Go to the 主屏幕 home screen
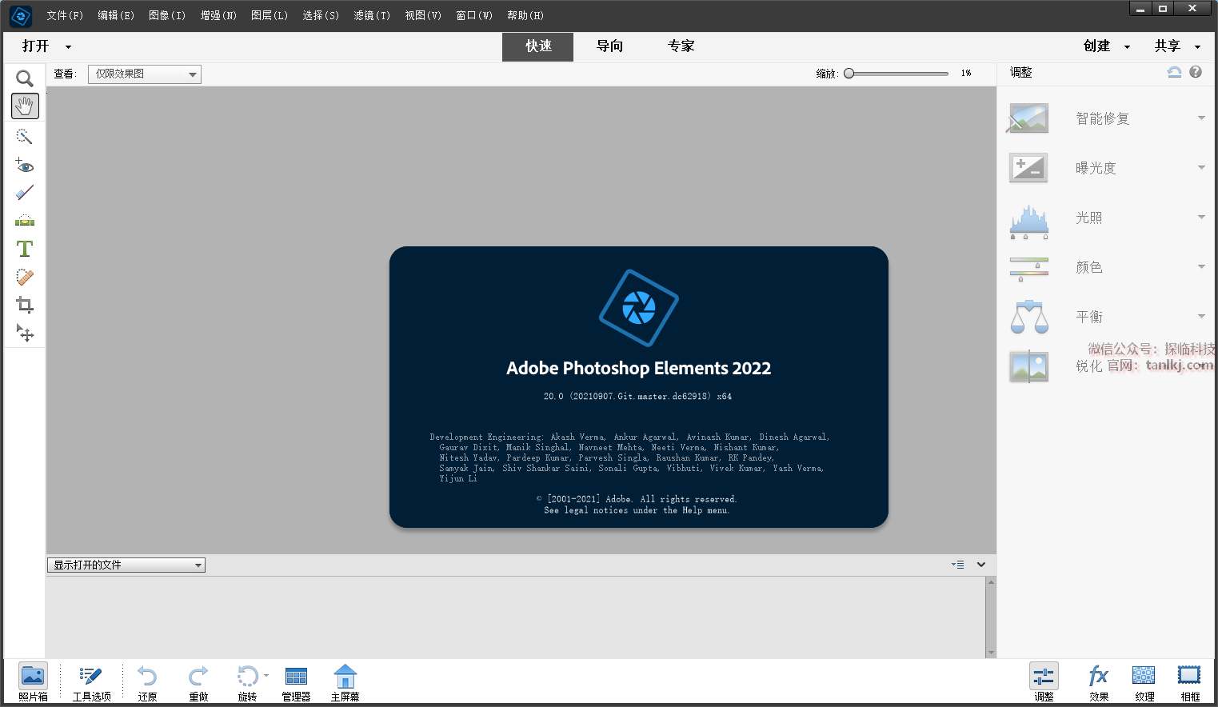 point(345,677)
